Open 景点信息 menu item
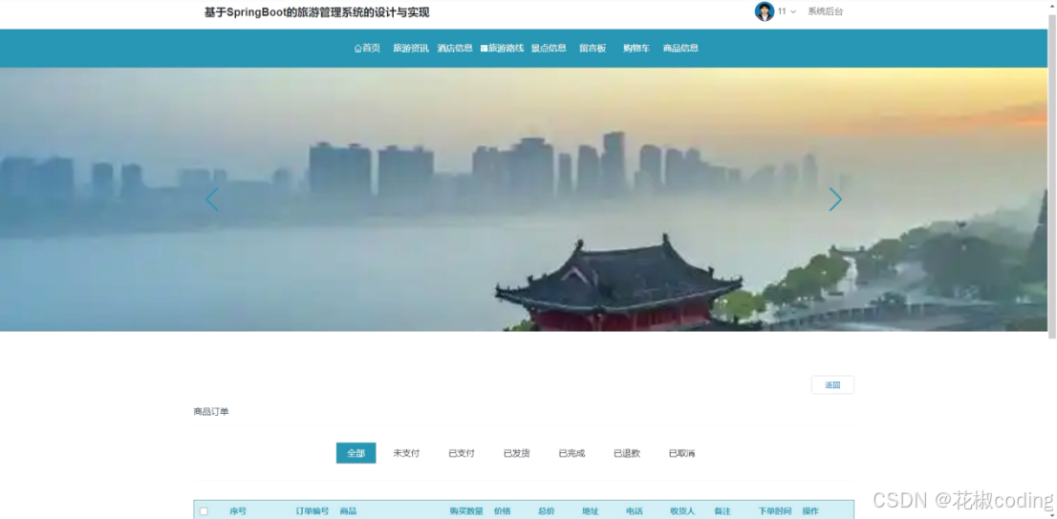This screenshot has width=1057, height=519. click(549, 49)
